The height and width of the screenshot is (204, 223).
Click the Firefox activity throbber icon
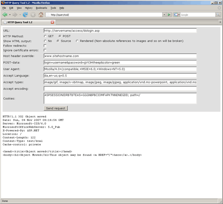click(x=219, y=8)
